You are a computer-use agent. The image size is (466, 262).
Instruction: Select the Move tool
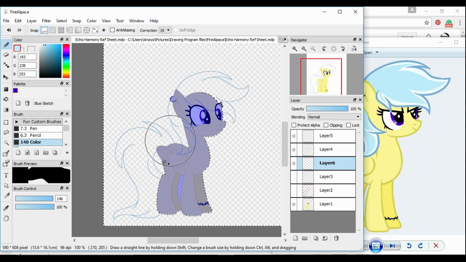6,77
